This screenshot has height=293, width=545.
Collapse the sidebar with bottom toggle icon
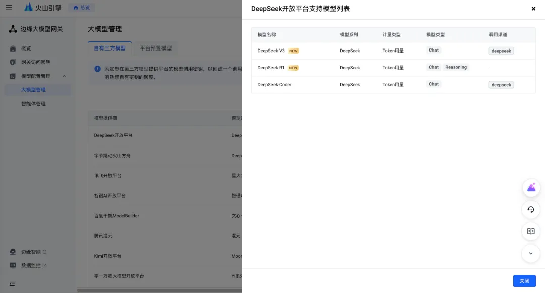(x=12, y=284)
